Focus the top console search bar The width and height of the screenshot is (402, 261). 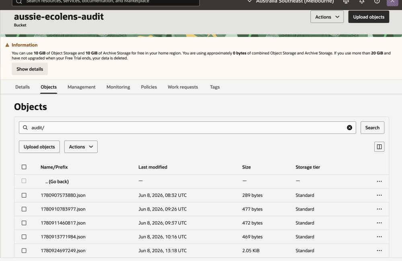click(x=106, y=2)
